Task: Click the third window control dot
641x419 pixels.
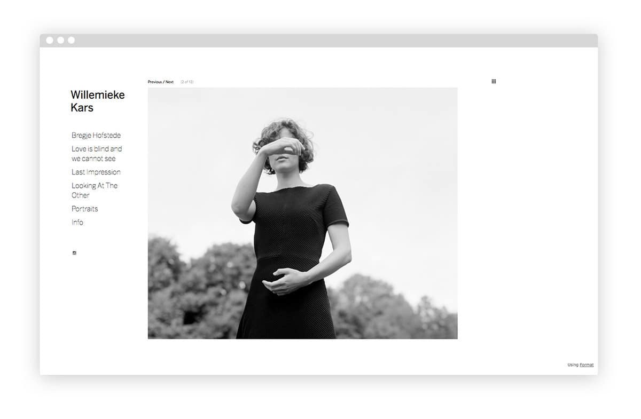Action: pyautogui.click(x=71, y=40)
